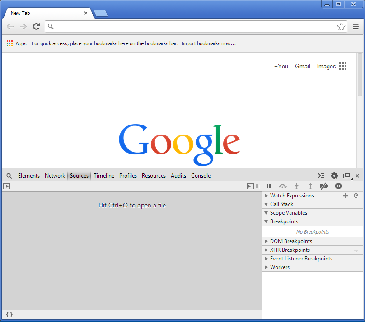Open the Apps shortcut in bookmarks bar
Viewport: 365px width, 322px height.
pos(16,43)
